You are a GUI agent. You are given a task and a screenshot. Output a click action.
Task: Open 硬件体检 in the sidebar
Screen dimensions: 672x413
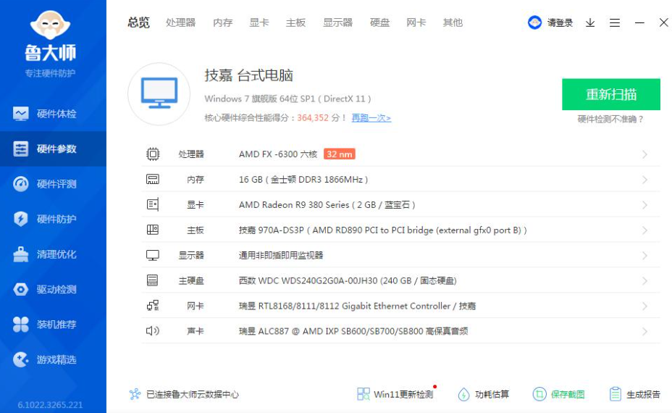[53, 114]
